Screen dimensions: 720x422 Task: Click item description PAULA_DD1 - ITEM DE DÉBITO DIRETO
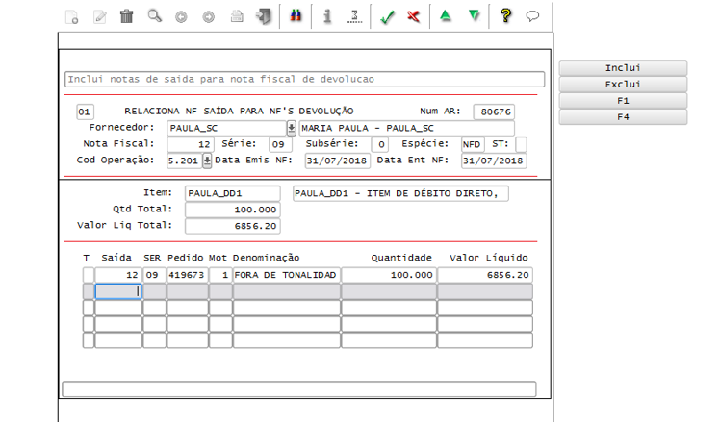coord(400,193)
